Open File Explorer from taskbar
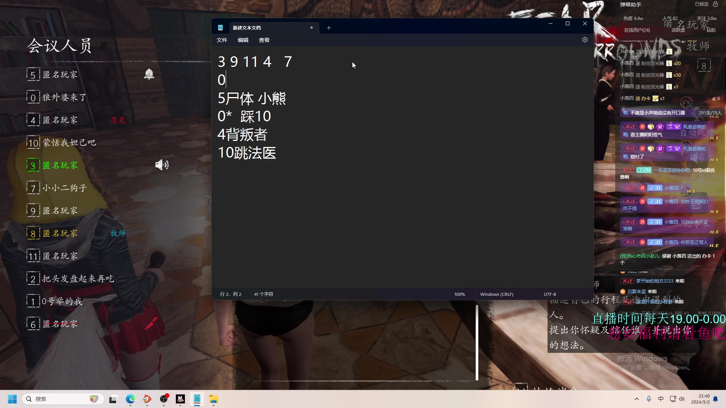726x408 pixels. point(214,399)
